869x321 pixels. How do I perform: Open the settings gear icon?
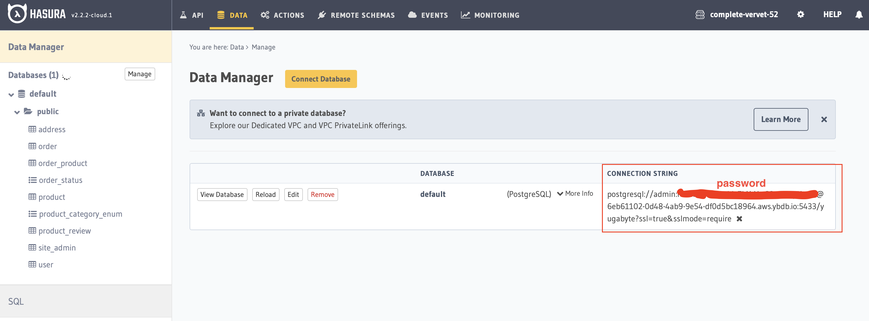(x=800, y=14)
